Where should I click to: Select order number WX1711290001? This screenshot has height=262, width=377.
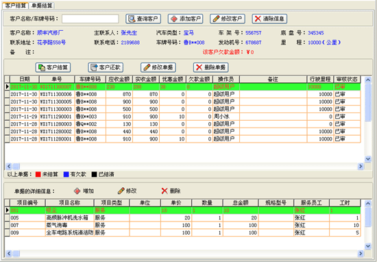click(x=56, y=117)
